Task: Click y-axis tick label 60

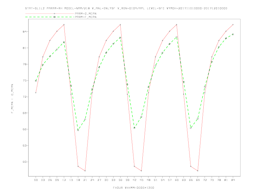Action: pos(24,162)
